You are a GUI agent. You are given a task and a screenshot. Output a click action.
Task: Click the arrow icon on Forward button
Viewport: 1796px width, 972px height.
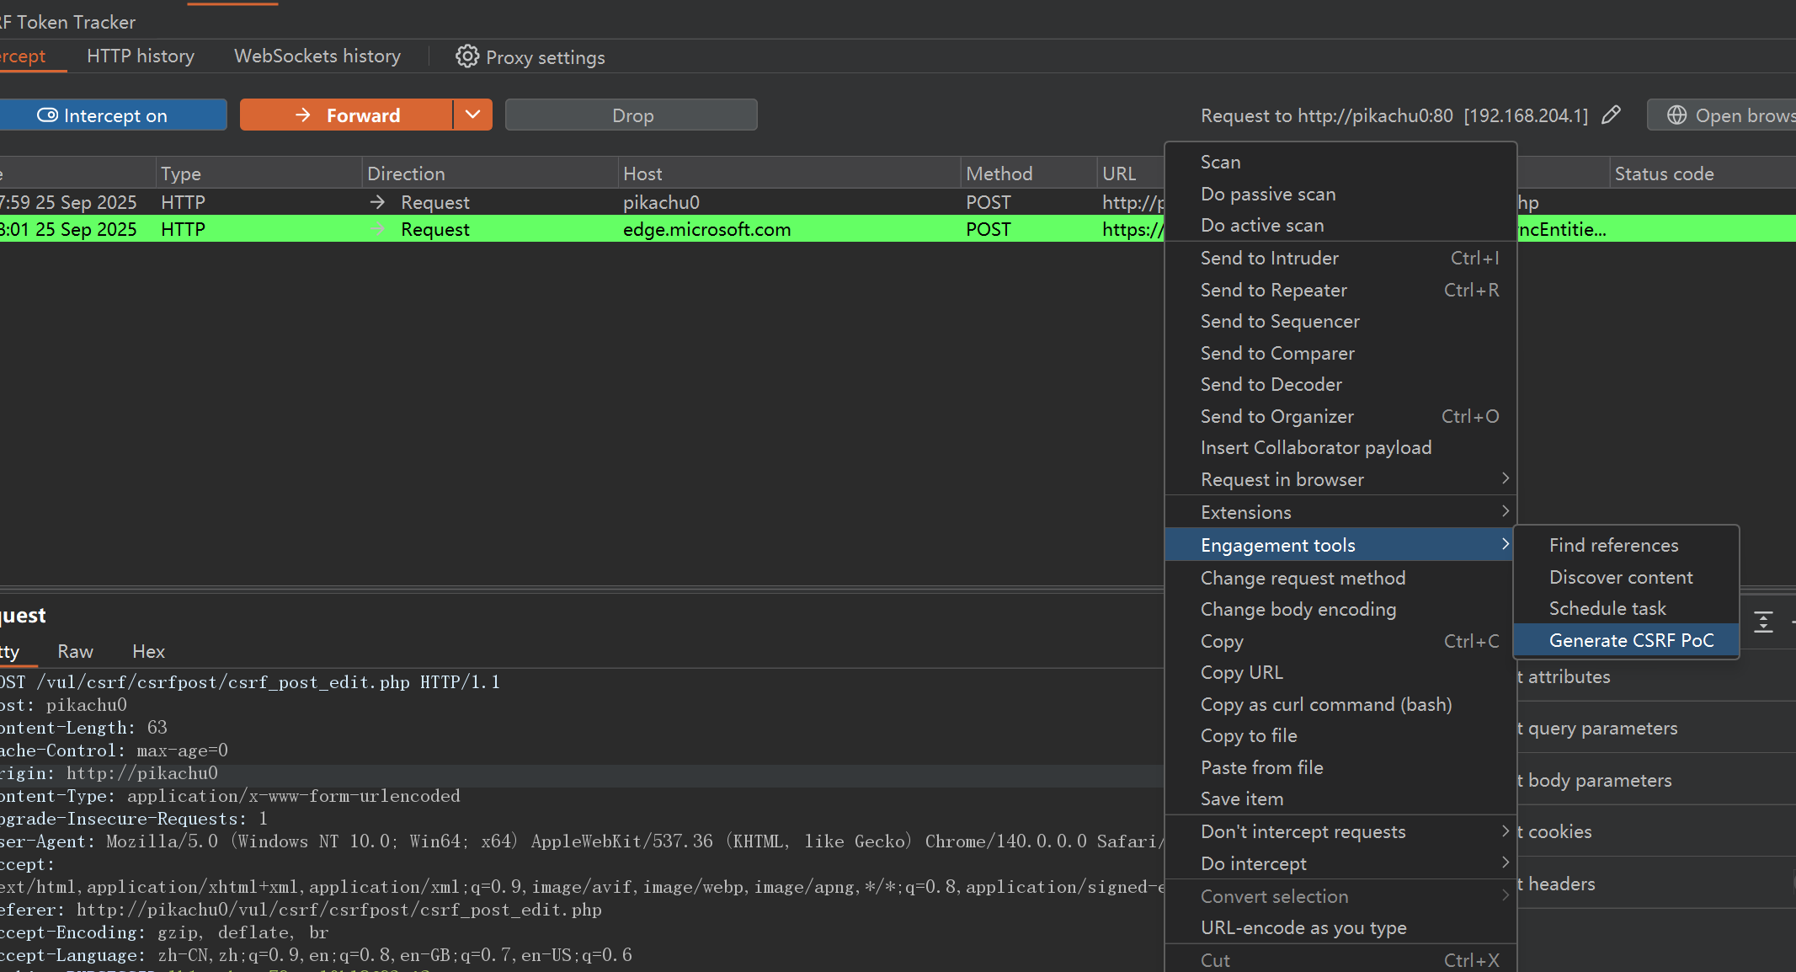[x=303, y=115]
